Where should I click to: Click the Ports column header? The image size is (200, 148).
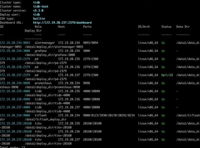click(87, 27)
